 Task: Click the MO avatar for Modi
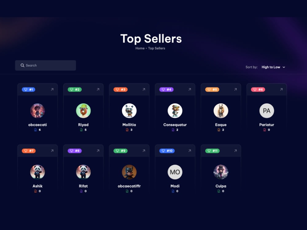pyautogui.click(x=175, y=172)
